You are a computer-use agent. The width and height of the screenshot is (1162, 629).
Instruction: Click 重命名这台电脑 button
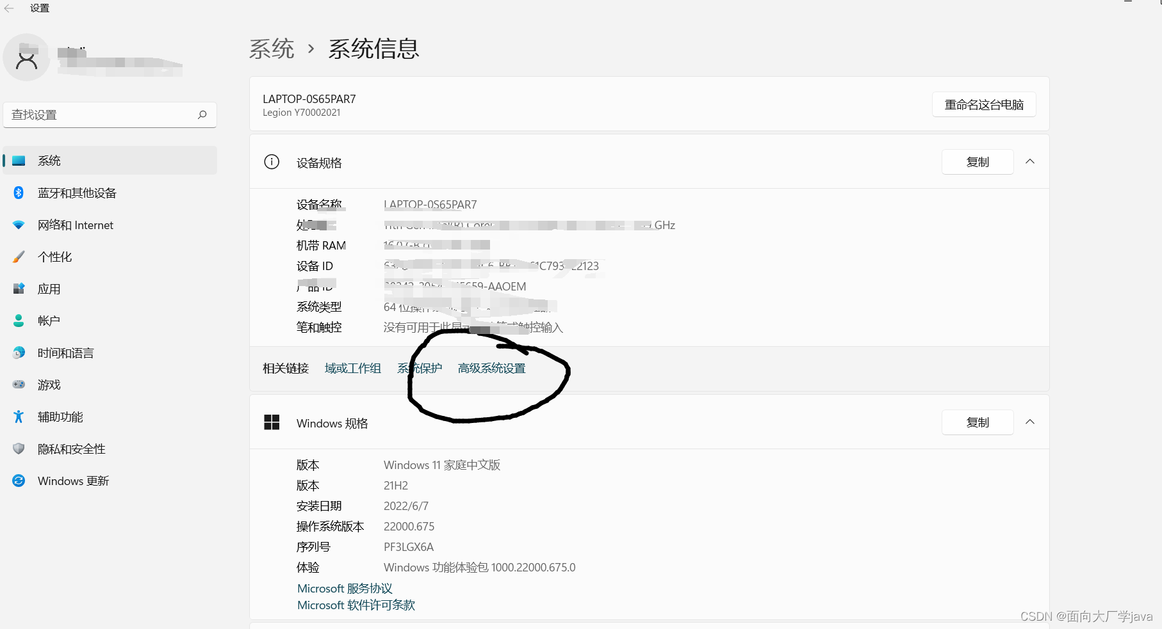(984, 104)
